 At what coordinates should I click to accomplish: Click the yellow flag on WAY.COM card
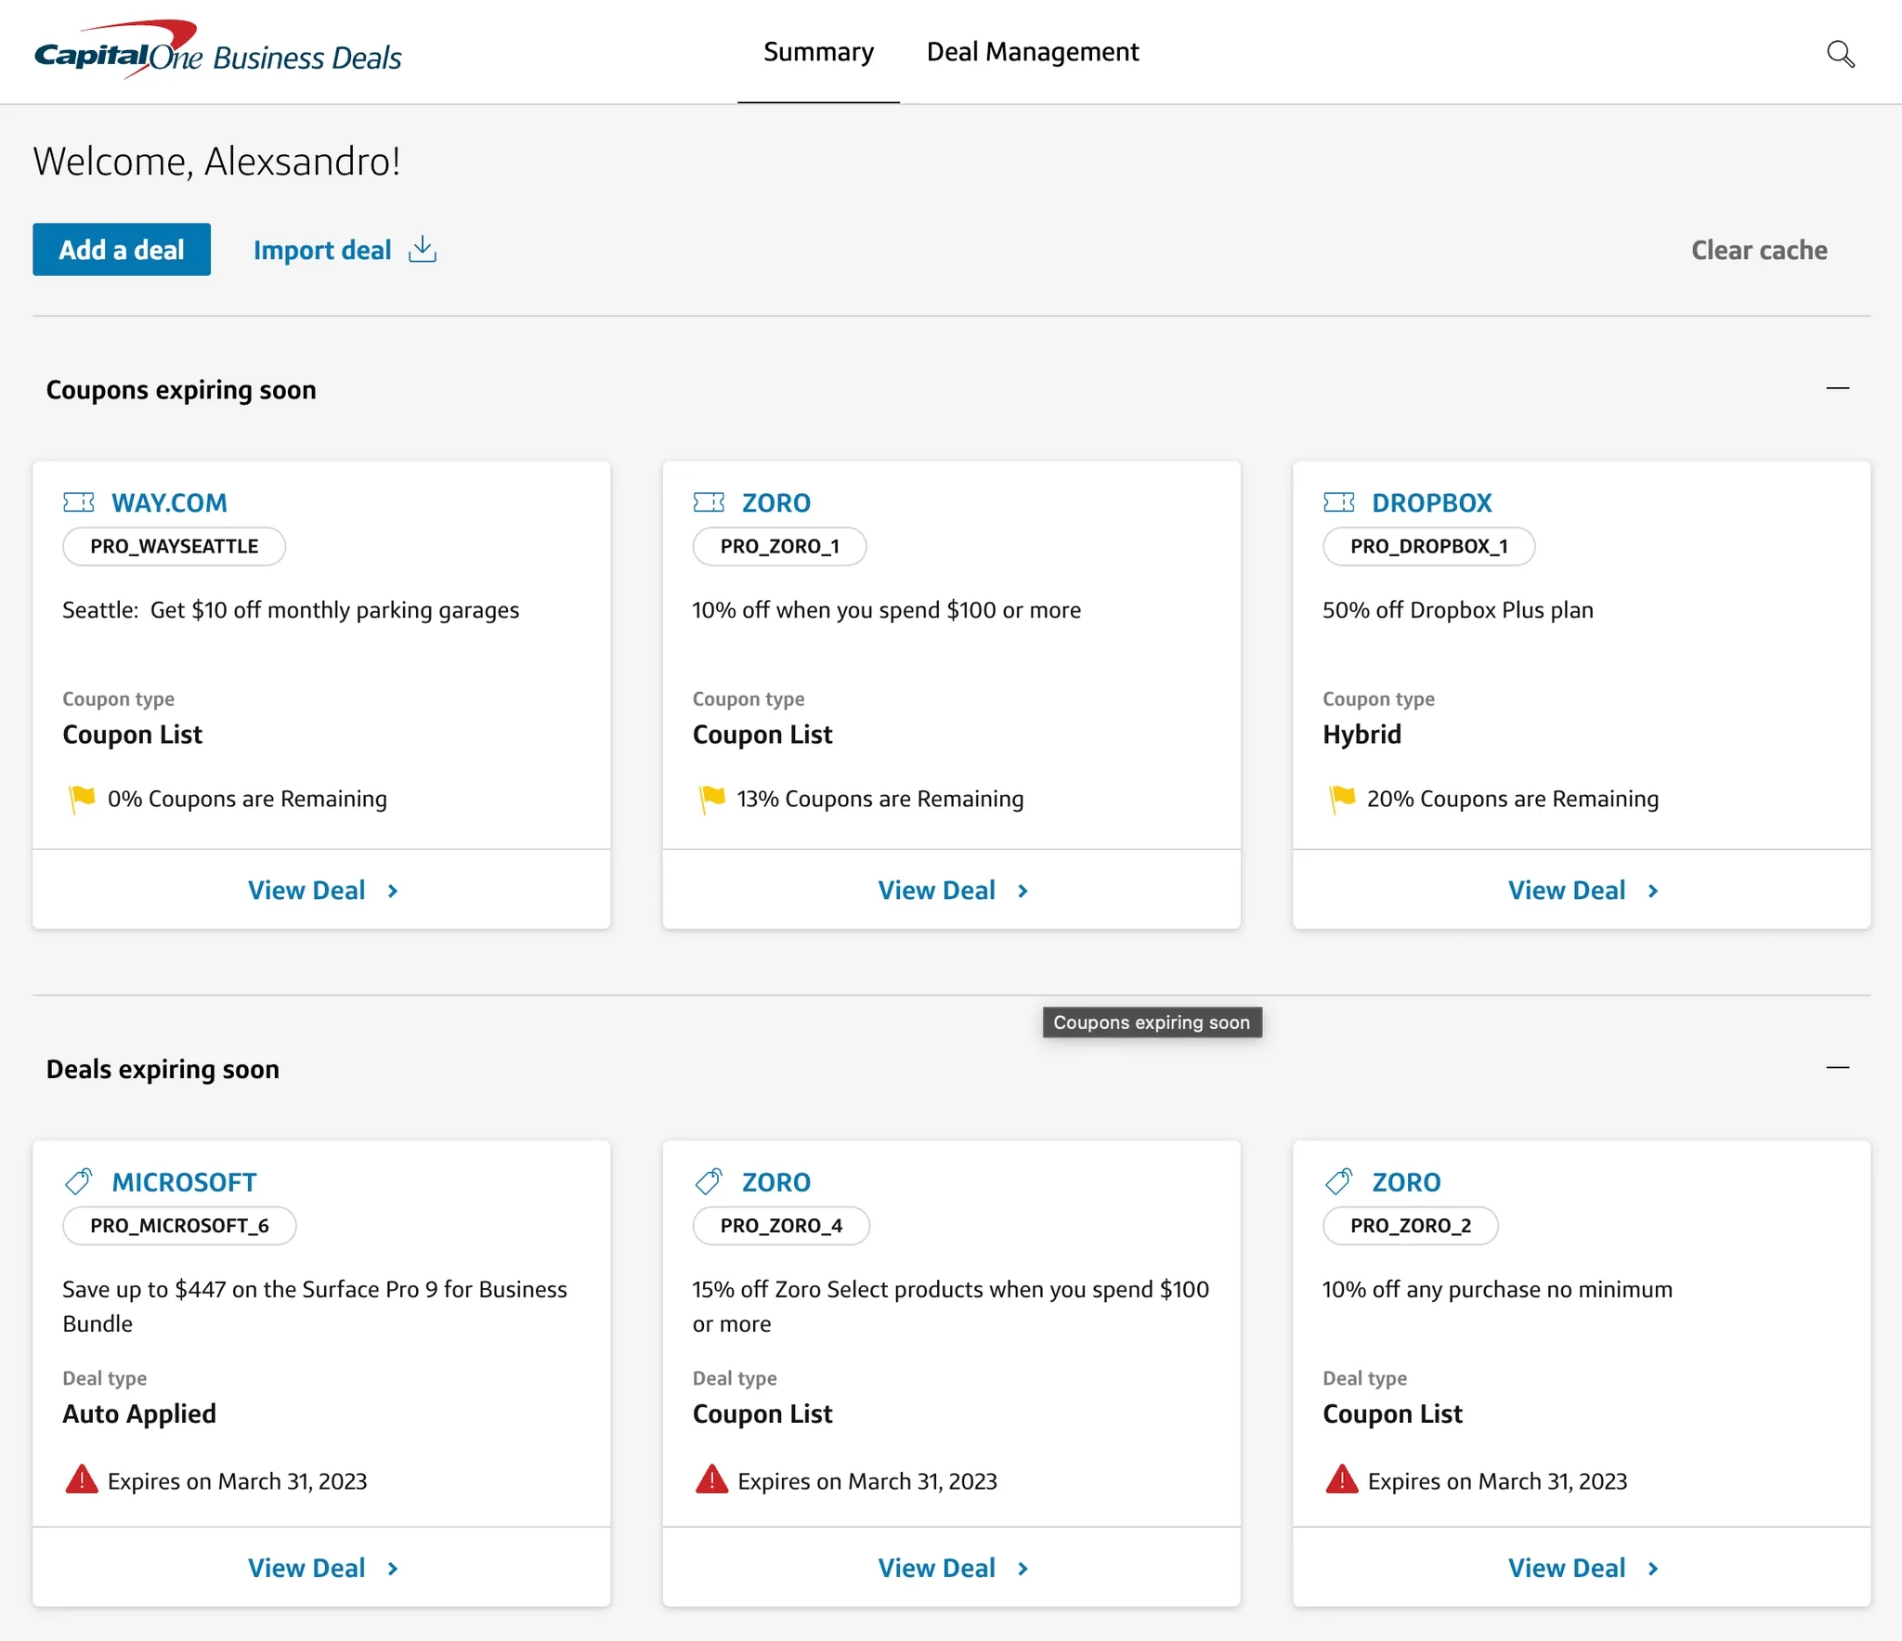pyautogui.click(x=82, y=799)
